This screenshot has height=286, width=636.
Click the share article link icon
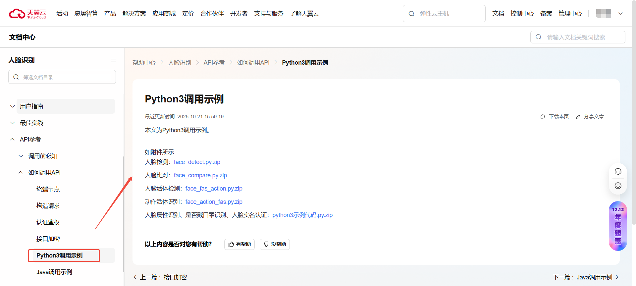pyautogui.click(x=578, y=117)
